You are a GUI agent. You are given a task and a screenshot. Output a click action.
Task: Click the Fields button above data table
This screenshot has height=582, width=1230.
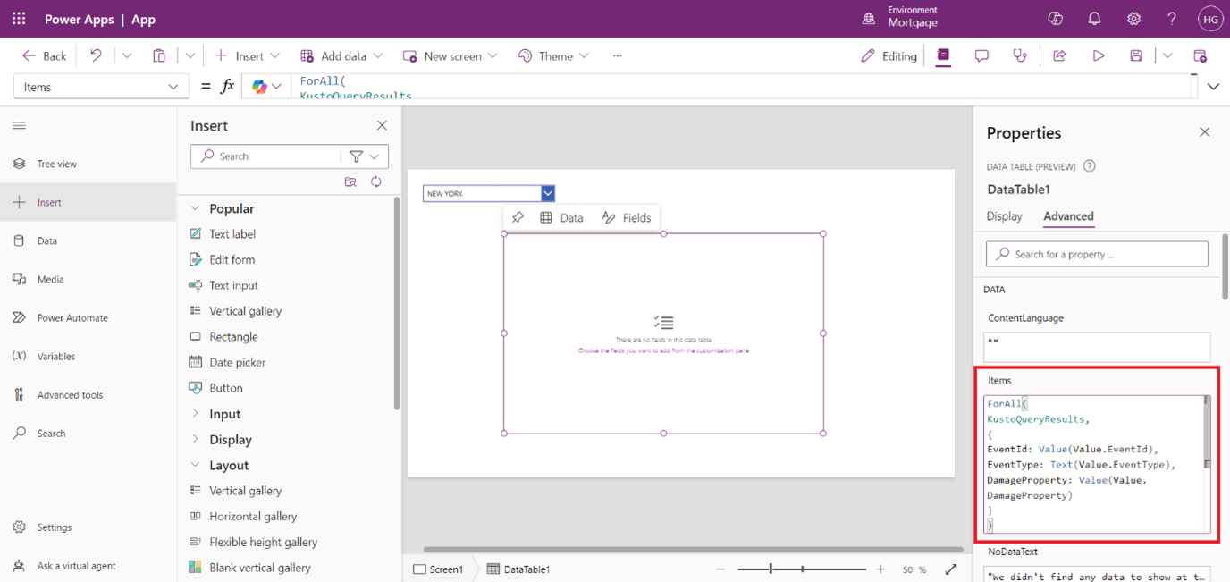(627, 217)
